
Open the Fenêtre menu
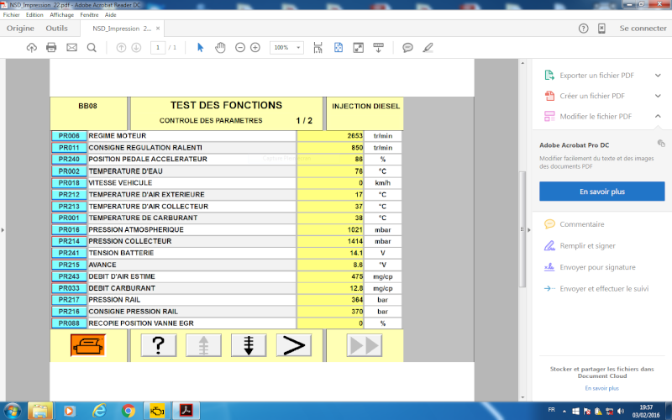[x=89, y=14]
